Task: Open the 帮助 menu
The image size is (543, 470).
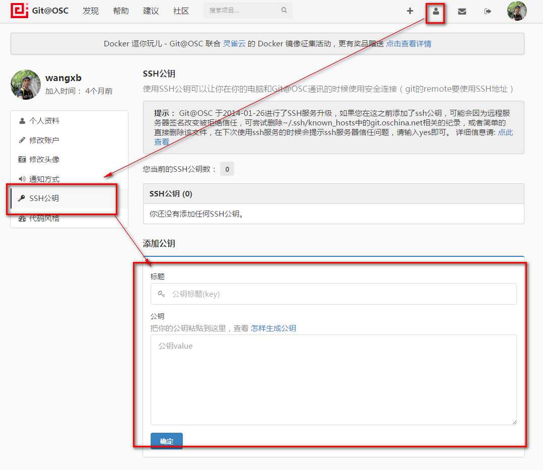Action: pyautogui.click(x=121, y=11)
